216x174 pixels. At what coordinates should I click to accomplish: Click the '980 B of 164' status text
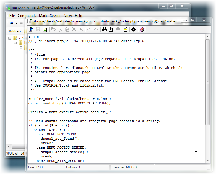coord(15,153)
